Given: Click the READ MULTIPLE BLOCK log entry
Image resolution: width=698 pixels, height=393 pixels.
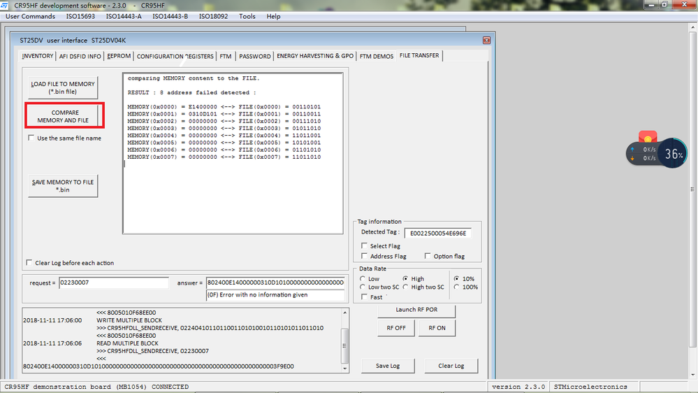Looking at the screenshot, I should [x=127, y=343].
